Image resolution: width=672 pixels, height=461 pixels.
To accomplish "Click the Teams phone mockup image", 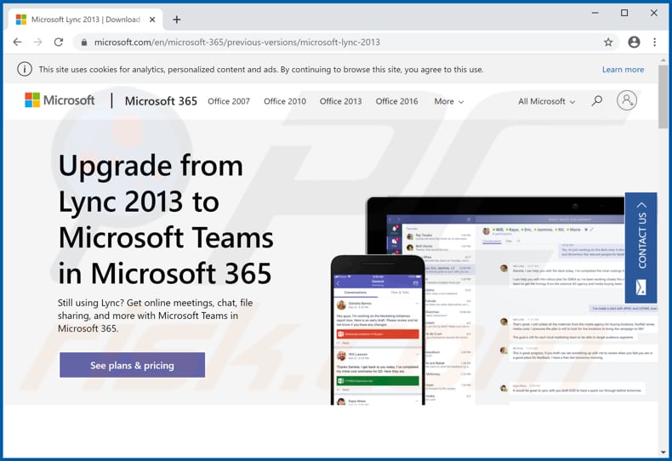I will click(378, 330).
